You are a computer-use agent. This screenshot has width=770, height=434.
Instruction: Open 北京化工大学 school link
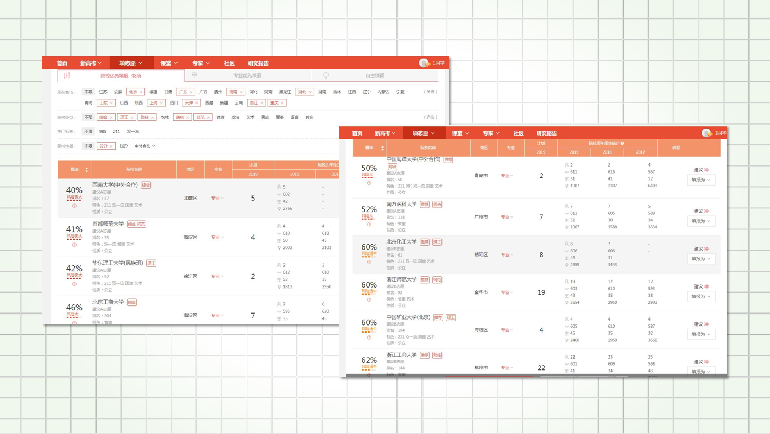pyautogui.click(x=401, y=242)
